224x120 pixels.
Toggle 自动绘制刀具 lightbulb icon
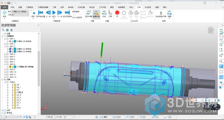[161, 13]
